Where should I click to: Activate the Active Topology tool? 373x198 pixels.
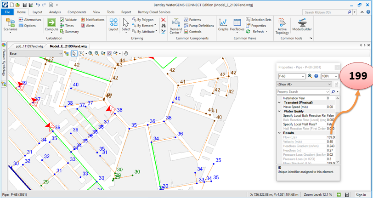282,26
